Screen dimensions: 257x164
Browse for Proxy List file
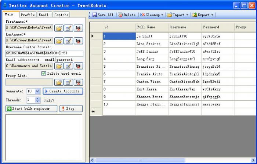coord(59,82)
